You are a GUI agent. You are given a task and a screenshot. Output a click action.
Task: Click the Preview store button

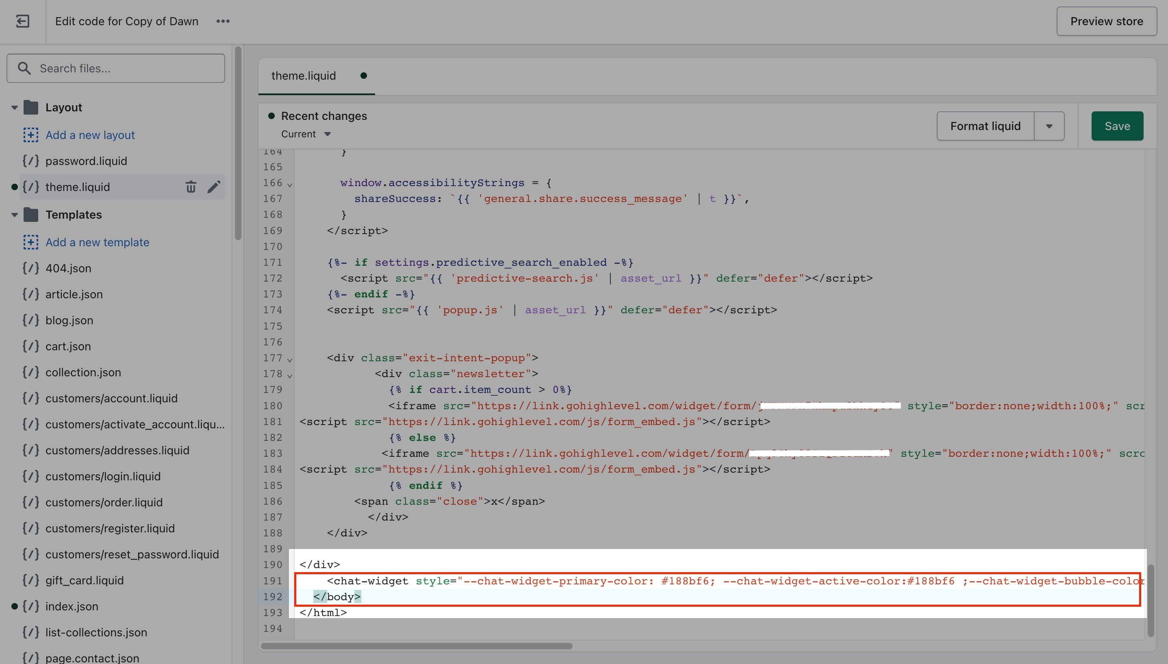(x=1107, y=22)
